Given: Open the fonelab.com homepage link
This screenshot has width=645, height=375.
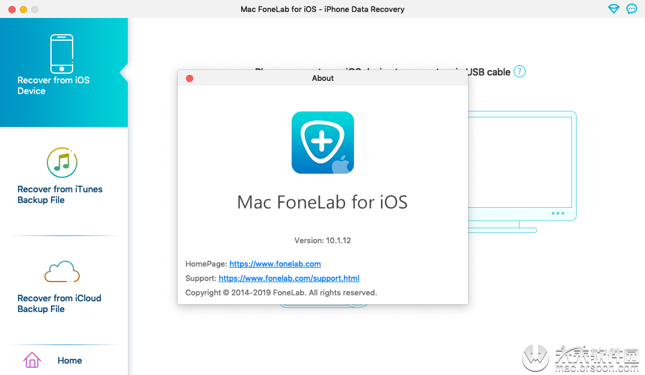Looking at the screenshot, I should click(275, 264).
